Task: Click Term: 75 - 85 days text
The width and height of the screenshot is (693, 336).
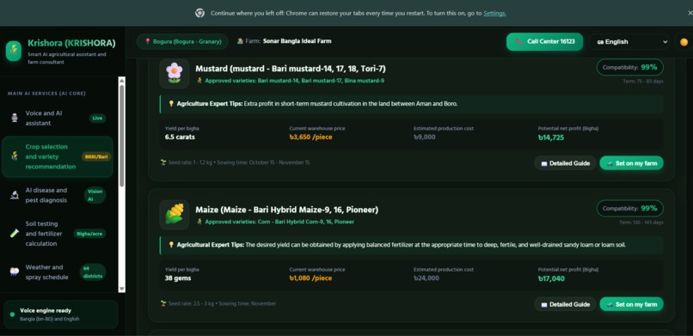Action: pos(643,82)
